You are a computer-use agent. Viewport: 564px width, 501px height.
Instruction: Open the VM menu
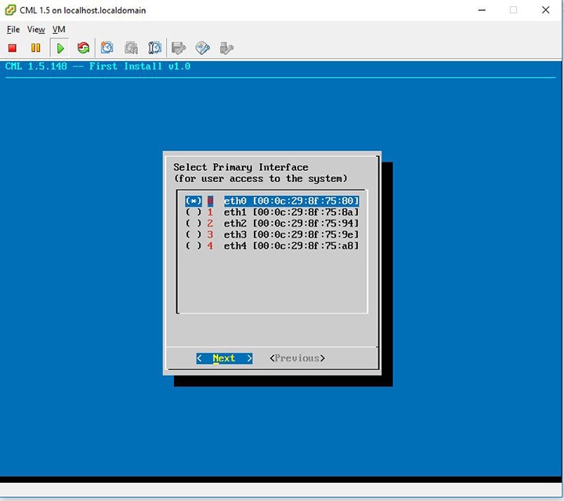[59, 30]
